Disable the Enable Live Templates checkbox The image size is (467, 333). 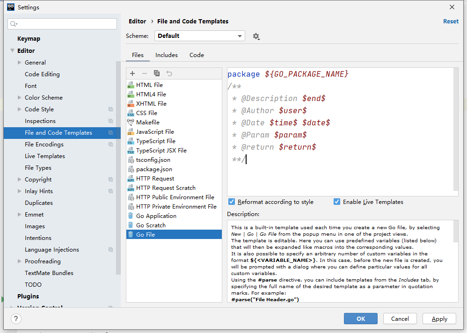click(337, 202)
